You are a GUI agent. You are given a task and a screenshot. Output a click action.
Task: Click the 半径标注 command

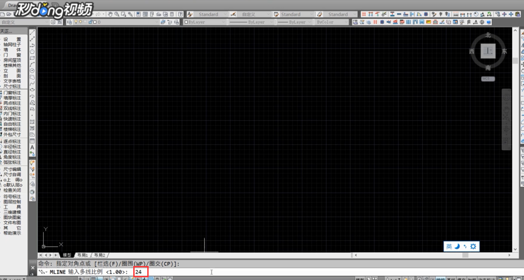(12, 147)
